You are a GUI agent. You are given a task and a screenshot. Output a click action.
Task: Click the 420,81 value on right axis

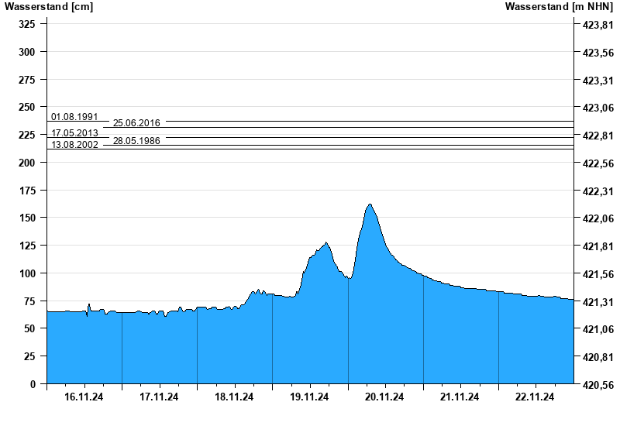598,357
